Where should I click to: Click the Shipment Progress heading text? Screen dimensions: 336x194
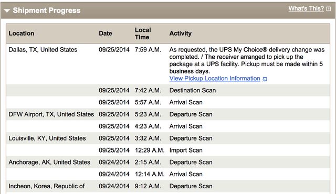coord(47,10)
